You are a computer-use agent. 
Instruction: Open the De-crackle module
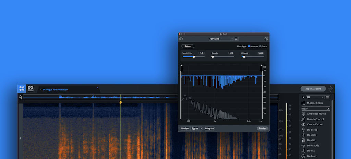(311, 146)
